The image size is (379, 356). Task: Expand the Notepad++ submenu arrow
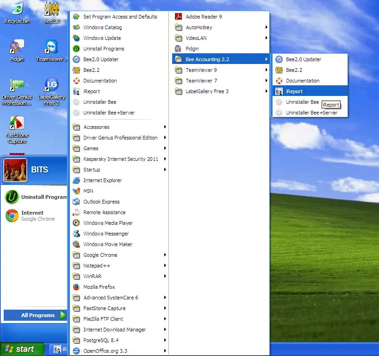[165, 266]
